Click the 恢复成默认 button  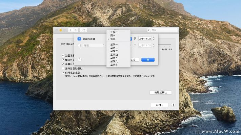(x=160, y=92)
